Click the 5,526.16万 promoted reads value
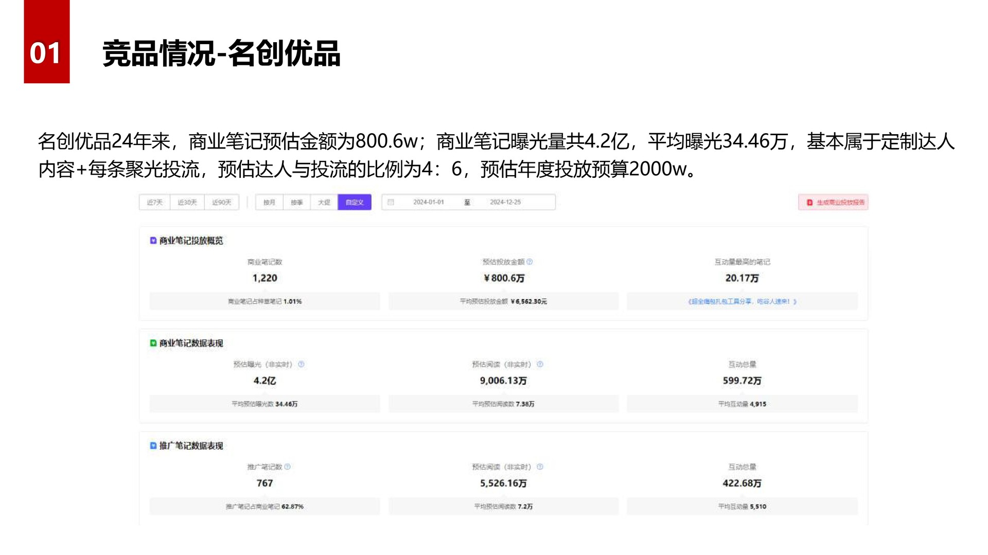 tap(503, 483)
